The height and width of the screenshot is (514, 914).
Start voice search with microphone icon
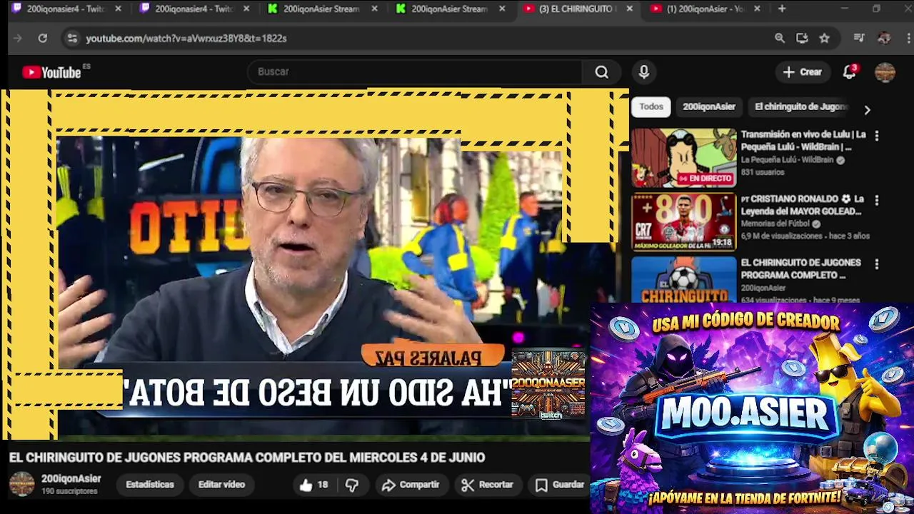tap(644, 72)
